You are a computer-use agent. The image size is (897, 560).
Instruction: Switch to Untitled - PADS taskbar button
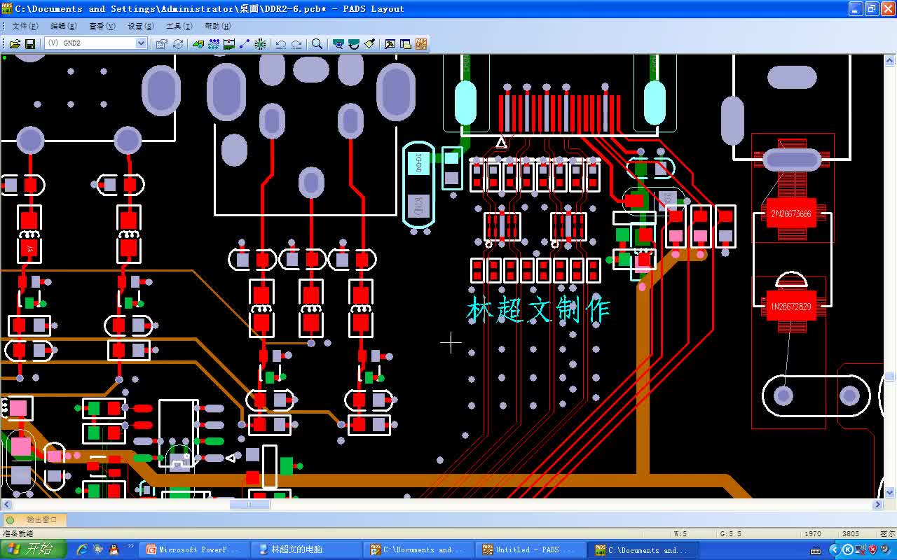530,549
